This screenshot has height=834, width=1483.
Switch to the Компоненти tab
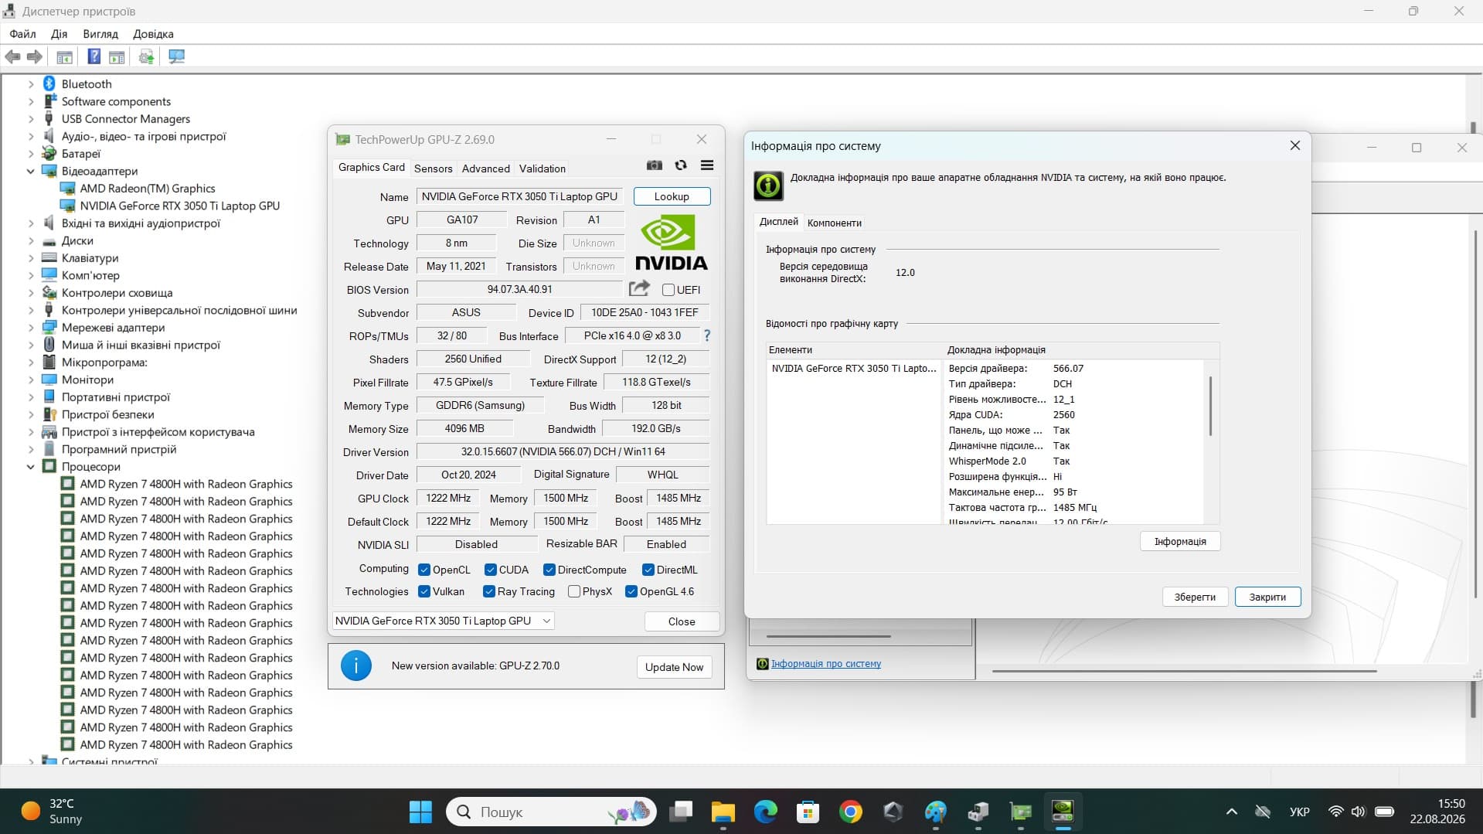click(834, 223)
